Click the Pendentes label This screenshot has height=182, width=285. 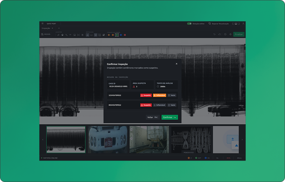coord(189,153)
